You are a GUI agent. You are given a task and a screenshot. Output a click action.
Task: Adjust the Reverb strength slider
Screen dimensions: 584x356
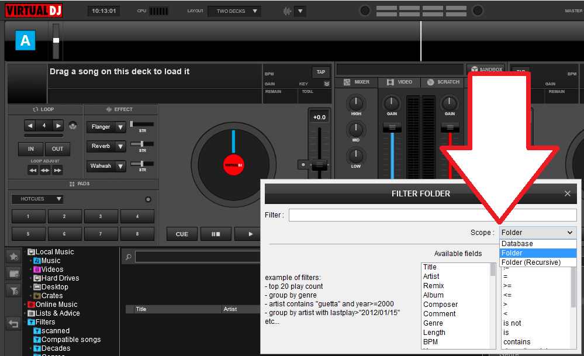click(142, 144)
